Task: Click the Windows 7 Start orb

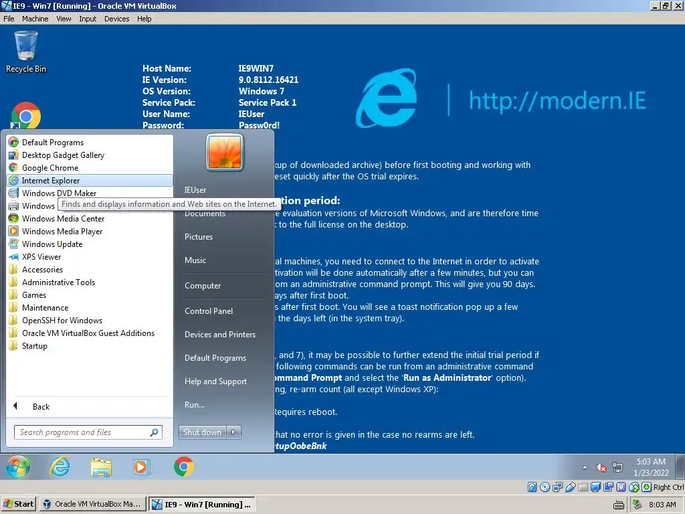Action: [18, 466]
